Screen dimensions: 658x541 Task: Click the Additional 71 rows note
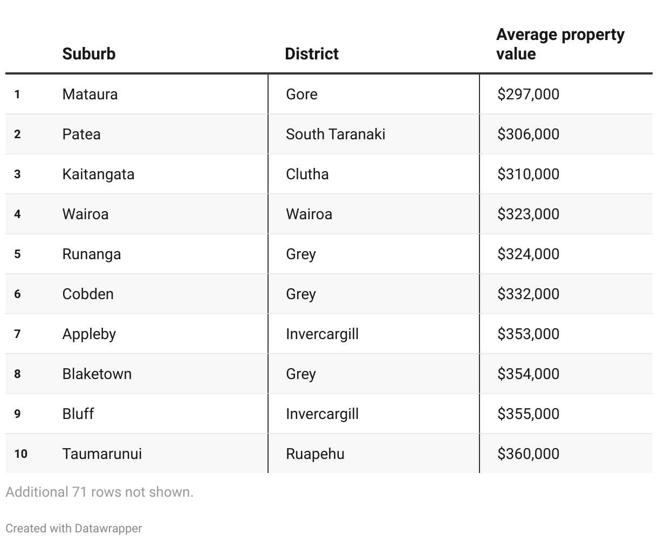coord(99,492)
